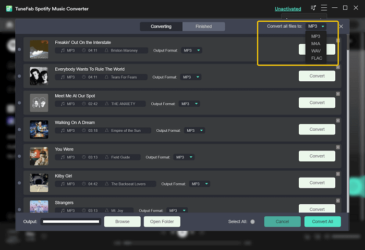Close the converting panel with X icon

pyautogui.click(x=341, y=26)
